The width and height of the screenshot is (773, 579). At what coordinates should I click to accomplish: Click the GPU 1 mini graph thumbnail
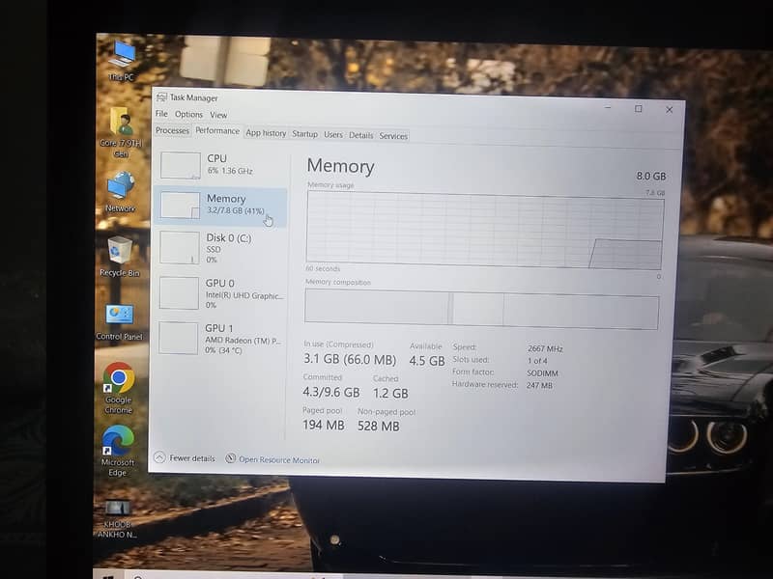179,339
